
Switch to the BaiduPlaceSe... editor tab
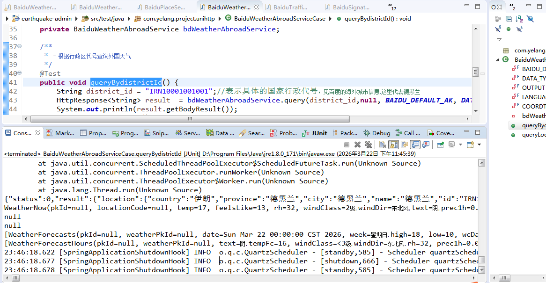click(x=161, y=7)
